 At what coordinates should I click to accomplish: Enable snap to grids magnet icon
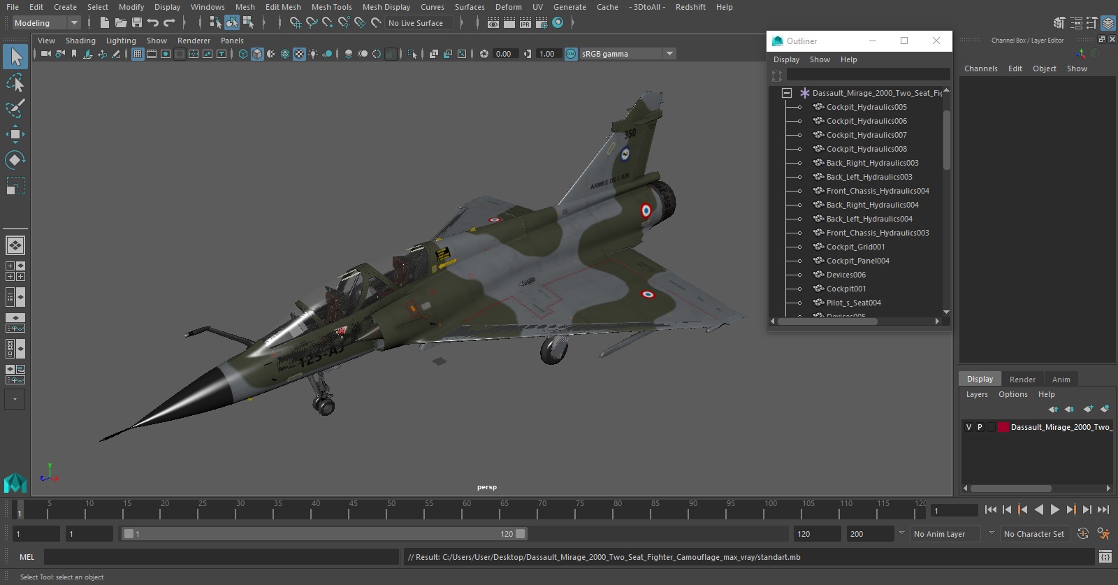(296, 23)
